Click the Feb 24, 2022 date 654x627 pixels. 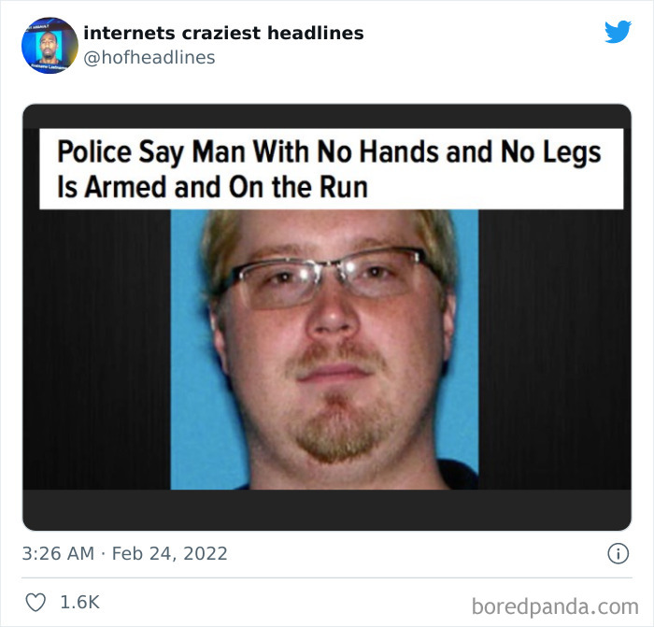pos(170,553)
